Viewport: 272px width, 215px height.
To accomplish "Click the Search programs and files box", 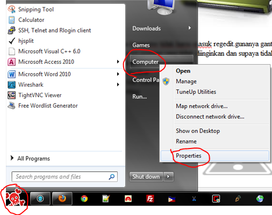I will coord(65,177).
